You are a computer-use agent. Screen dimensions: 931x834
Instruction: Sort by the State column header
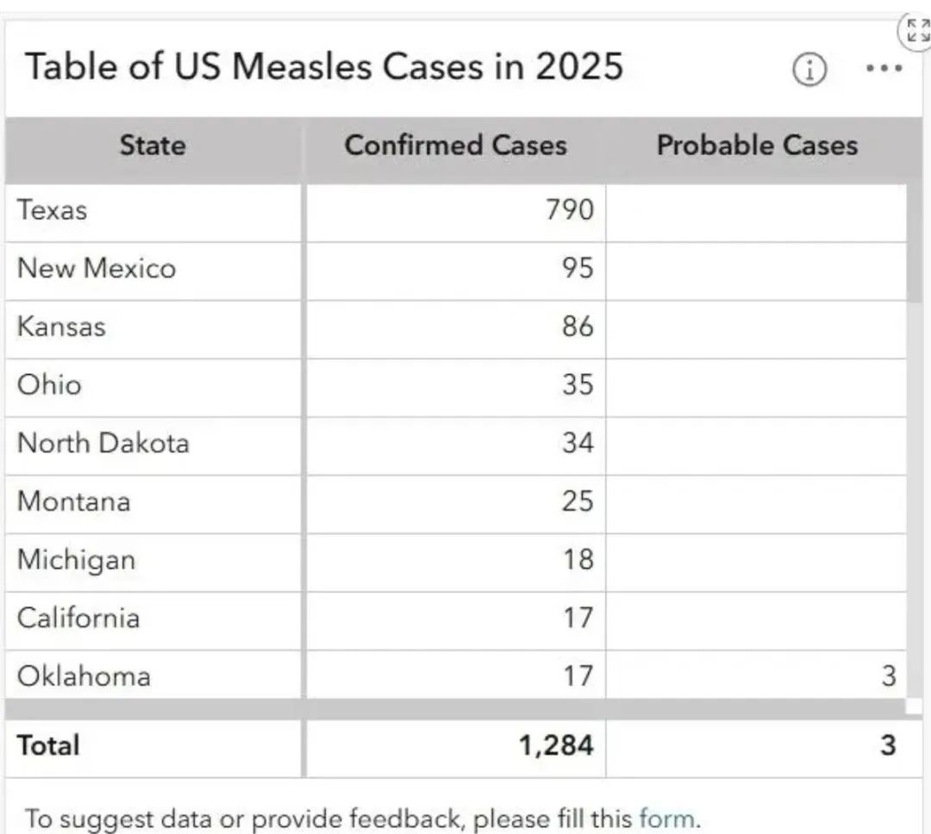(x=153, y=146)
